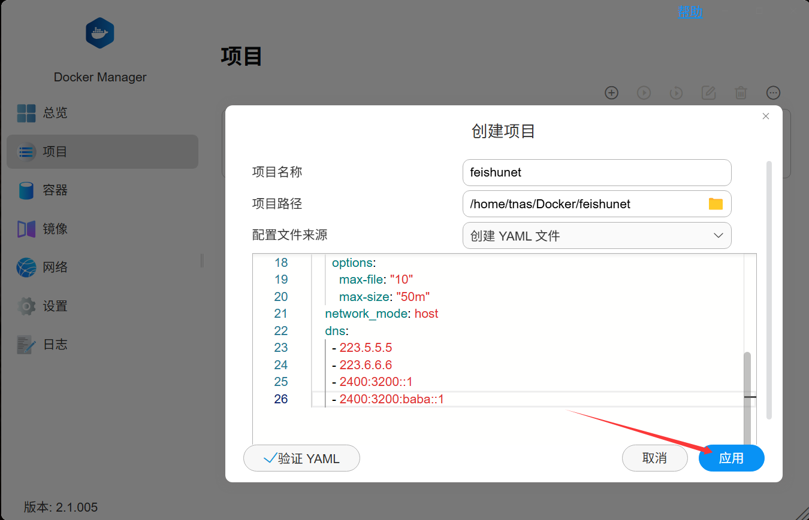
Task: Click the options: line in editor
Action: point(354,263)
